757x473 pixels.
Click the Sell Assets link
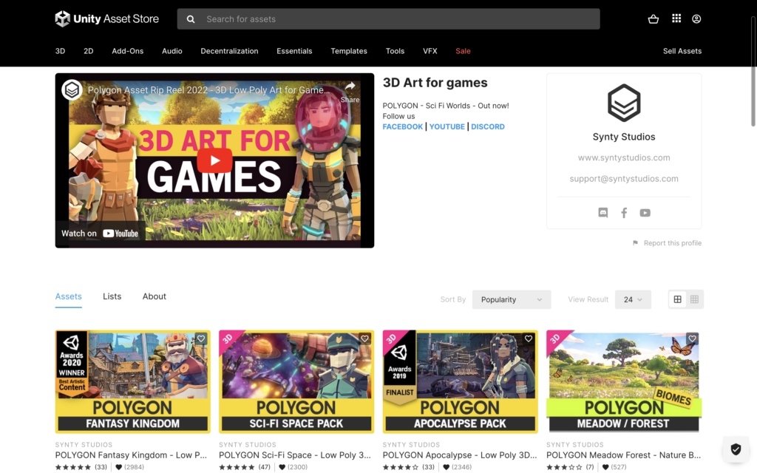682,51
